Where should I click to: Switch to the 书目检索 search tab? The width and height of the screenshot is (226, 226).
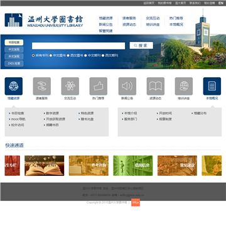(x=14, y=43)
